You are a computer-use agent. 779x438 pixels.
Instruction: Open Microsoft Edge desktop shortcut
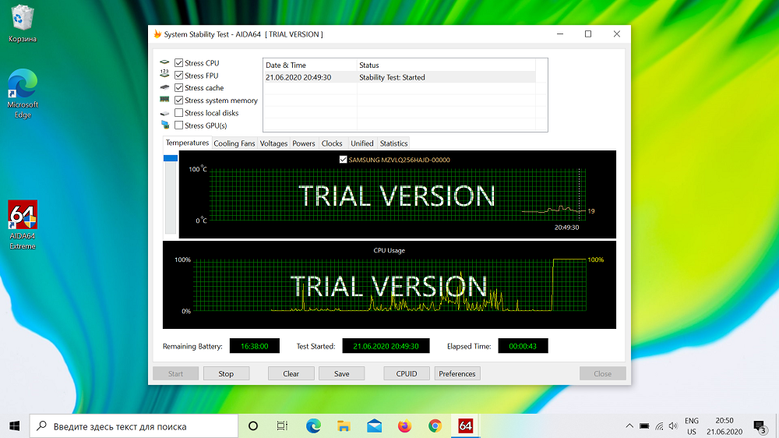[23, 94]
